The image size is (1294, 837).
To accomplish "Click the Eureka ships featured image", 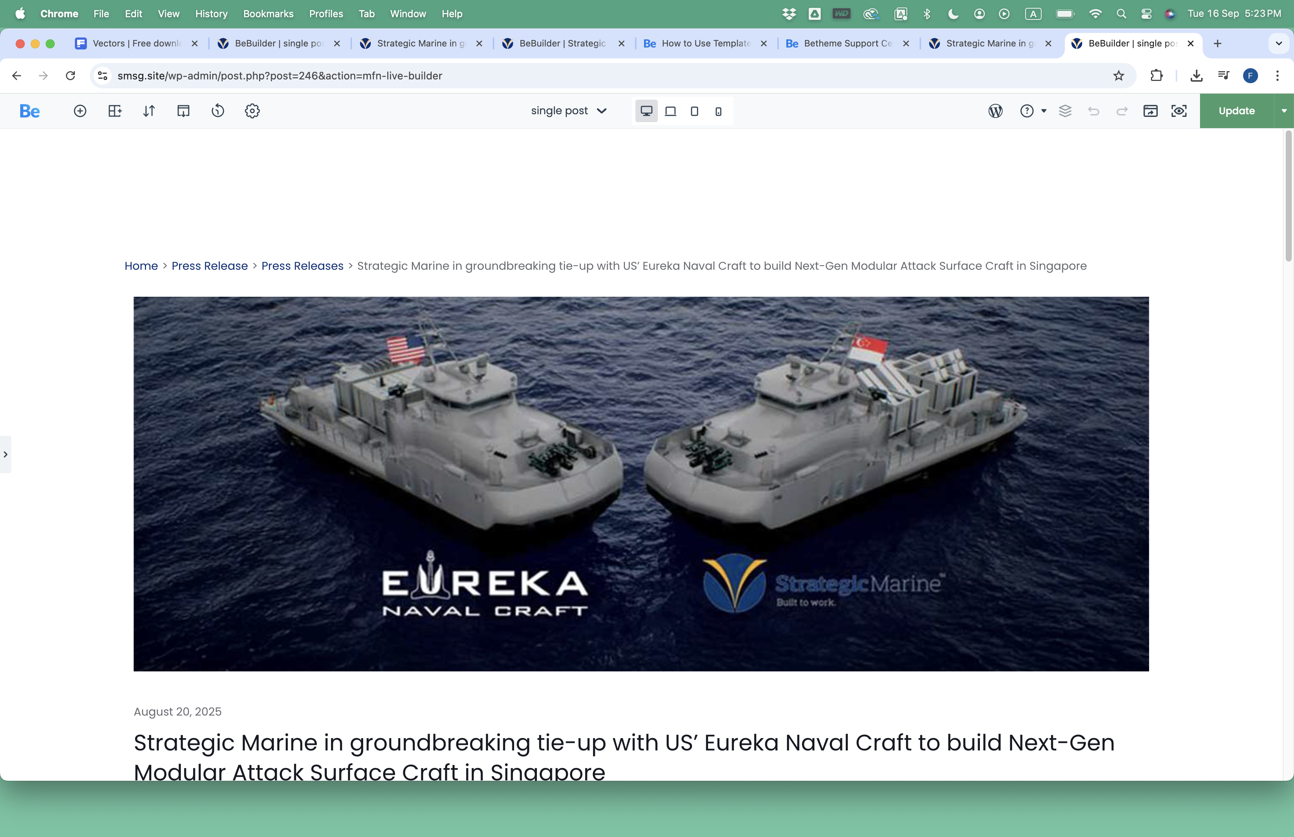I will point(641,484).
